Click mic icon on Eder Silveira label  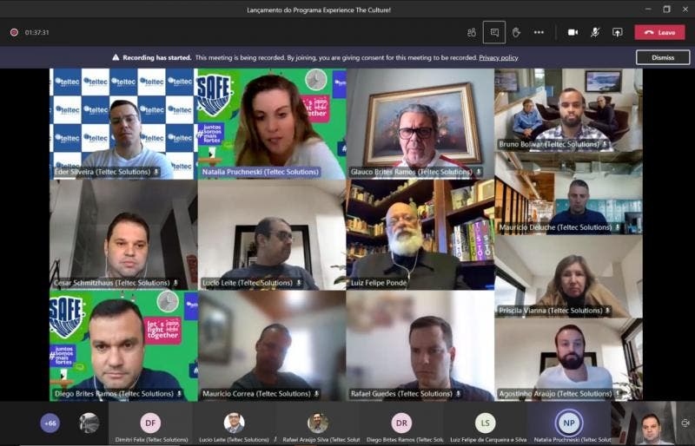pos(156,172)
